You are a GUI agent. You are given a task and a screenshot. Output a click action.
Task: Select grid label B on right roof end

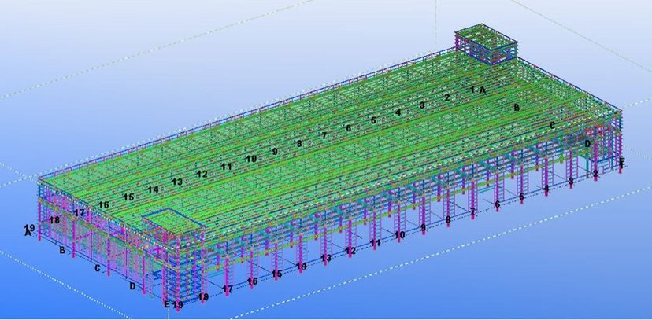(517, 107)
